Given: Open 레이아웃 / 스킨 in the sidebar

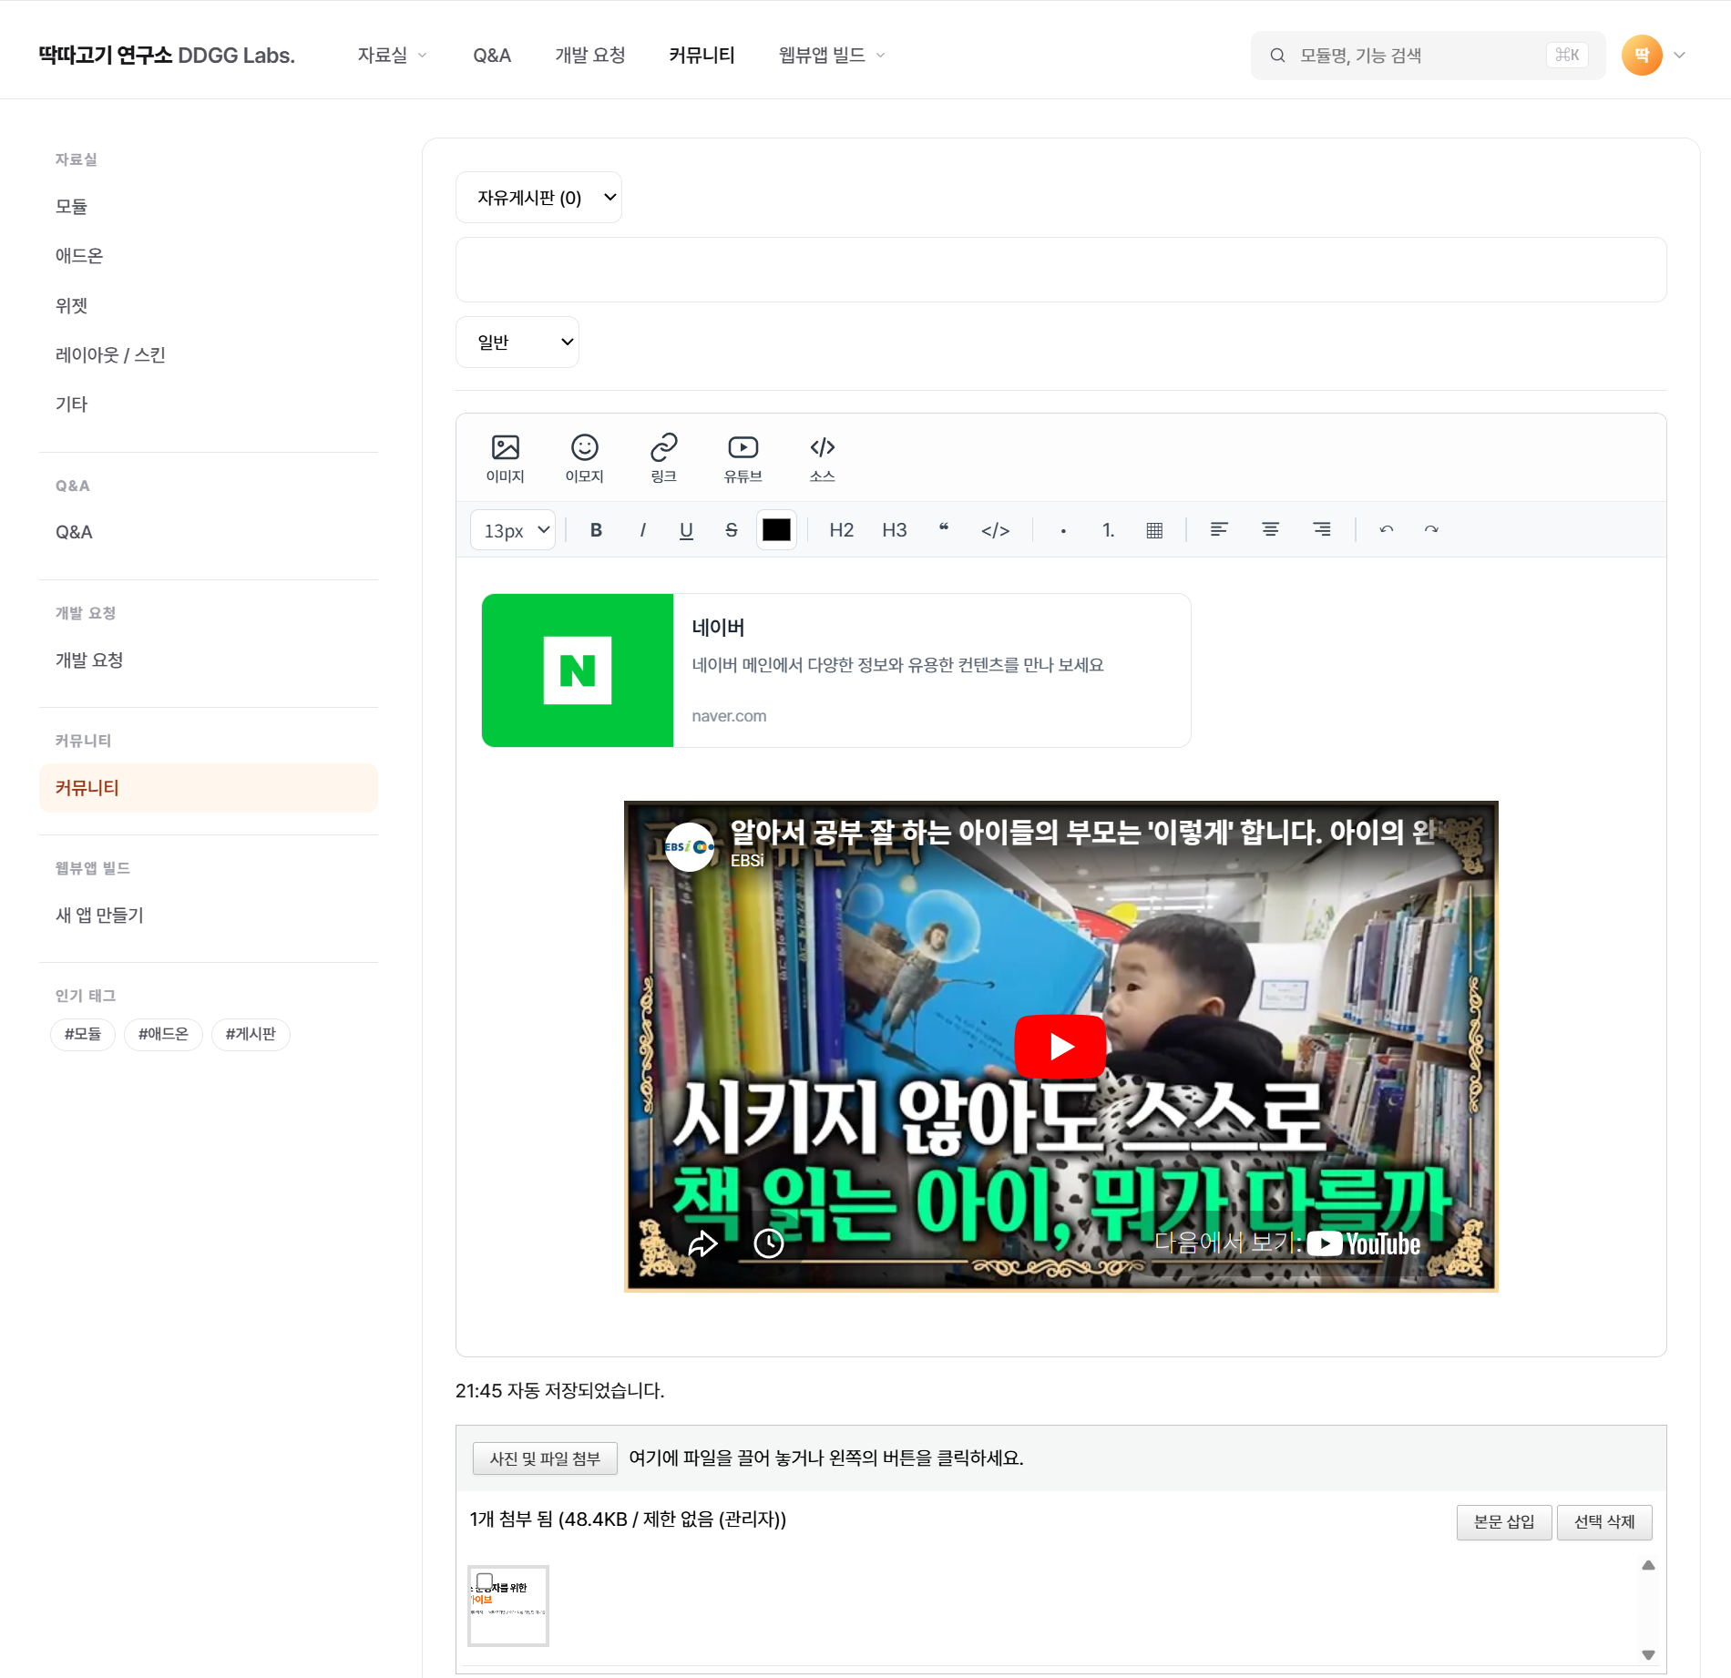Looking at the screenshot, I should [209, 355].
